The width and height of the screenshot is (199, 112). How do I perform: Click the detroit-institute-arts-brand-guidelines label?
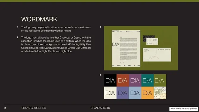coord(183,109)
